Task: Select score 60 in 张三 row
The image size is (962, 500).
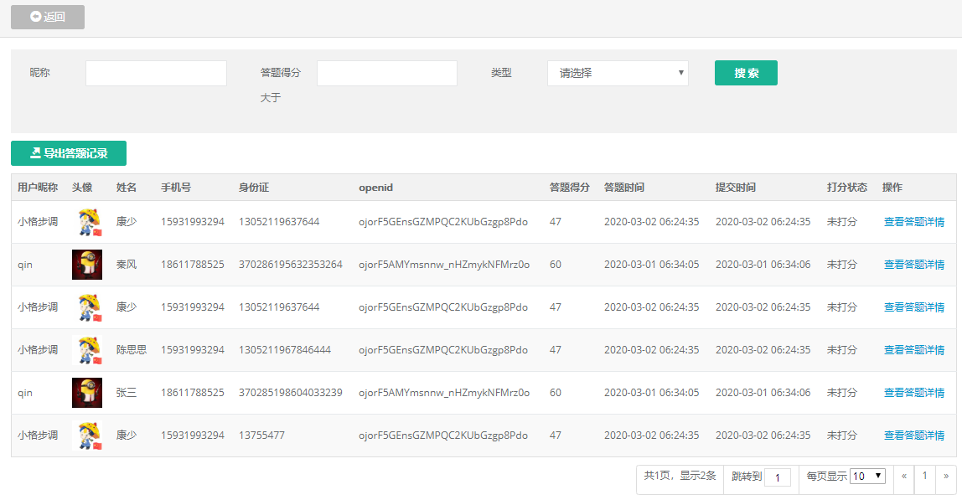Action: [556, 393]
